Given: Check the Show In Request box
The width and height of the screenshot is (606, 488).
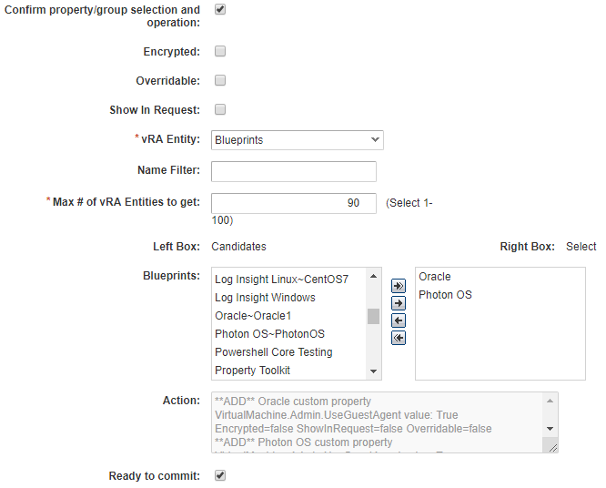Looking at the screenshot, I should tap(220, 110).
